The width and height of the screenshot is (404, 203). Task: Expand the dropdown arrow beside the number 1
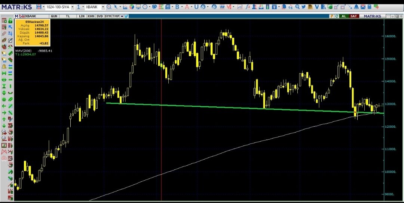pos(83,7)
